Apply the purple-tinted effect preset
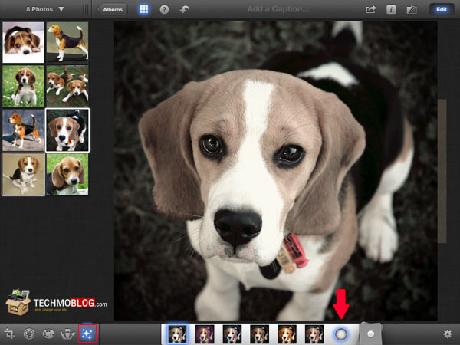 (x=205, y=333)
